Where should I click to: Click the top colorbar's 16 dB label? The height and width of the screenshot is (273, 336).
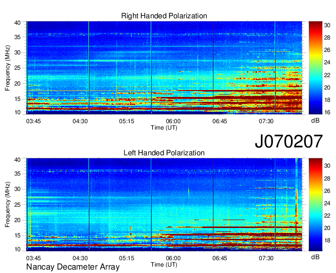tap(327, 112)
